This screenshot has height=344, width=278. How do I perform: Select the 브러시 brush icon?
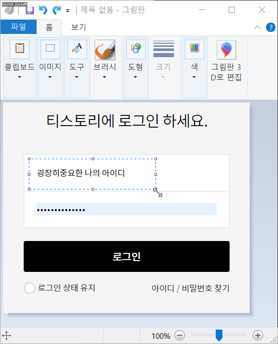tap(105, 50)
